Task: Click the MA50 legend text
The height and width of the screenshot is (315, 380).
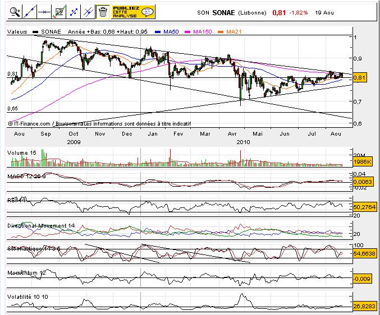Action: pos(171,32)
